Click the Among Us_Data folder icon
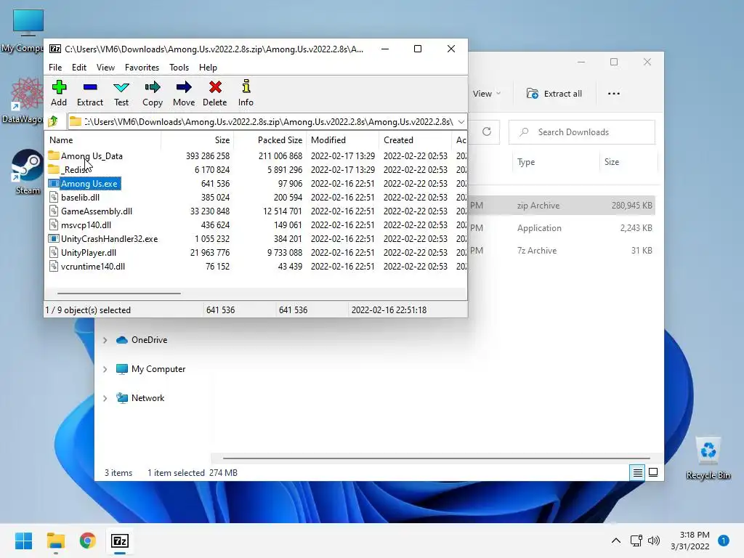Image resolution: width=744 pixels, height=558 pixels. (54, 155)
